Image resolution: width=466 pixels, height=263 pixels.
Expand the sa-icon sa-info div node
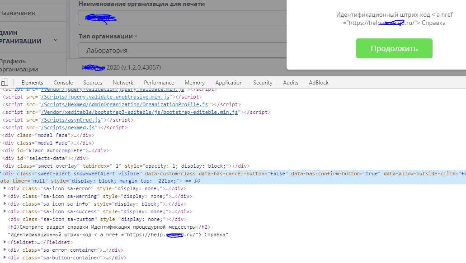tap(5, 204)
